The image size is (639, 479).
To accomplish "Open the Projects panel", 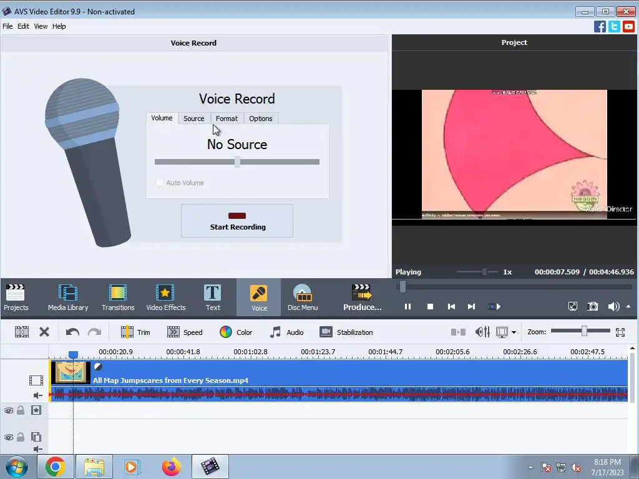I will pyautogui.click(x=16, y=298).
